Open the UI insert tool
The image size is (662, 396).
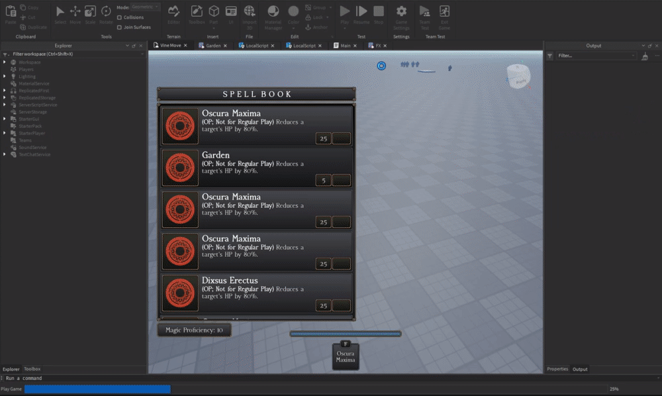coord(231,11)
